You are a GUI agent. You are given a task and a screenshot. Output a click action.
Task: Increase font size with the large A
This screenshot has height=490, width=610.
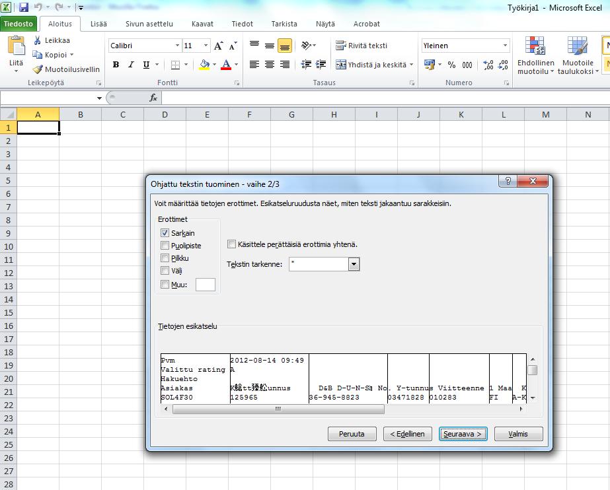coord(219,46)
